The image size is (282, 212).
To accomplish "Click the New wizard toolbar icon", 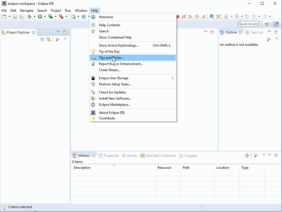I will 4,16.
